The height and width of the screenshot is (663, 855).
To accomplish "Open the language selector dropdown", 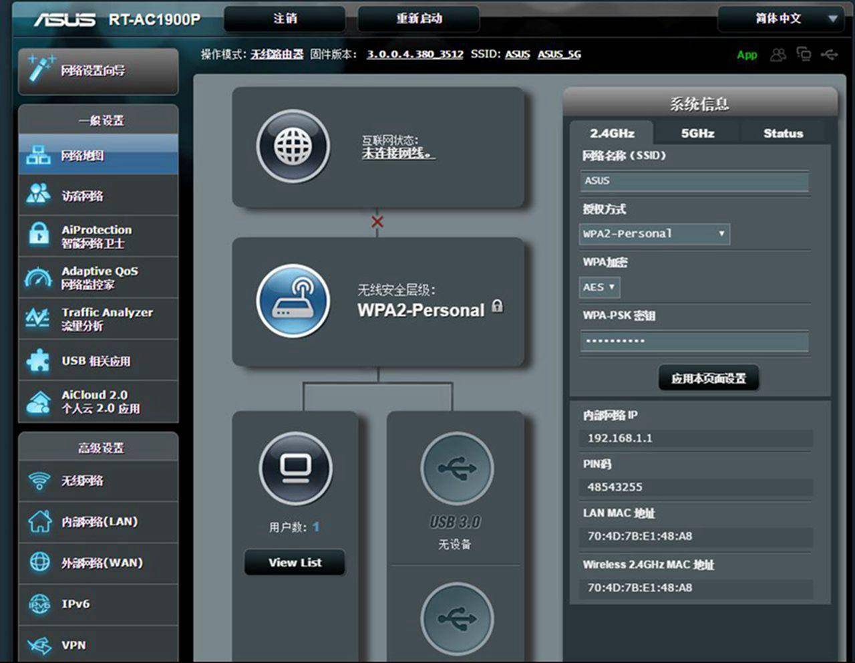I will [x=780, y=19].
